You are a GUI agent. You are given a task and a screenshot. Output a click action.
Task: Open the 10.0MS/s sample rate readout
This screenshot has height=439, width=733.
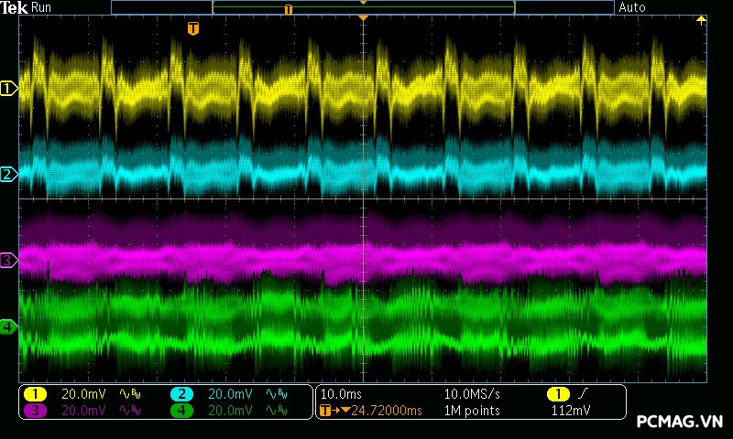(x=472, y=394)
